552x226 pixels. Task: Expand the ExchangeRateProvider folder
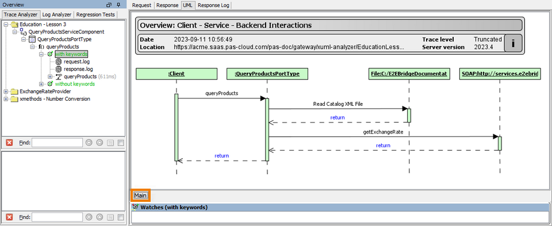[x=6, y=91]
